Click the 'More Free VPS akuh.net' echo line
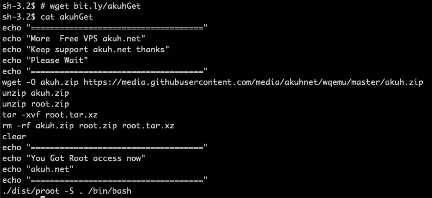Viewport: 432px width, 198px height. point(74,39)
